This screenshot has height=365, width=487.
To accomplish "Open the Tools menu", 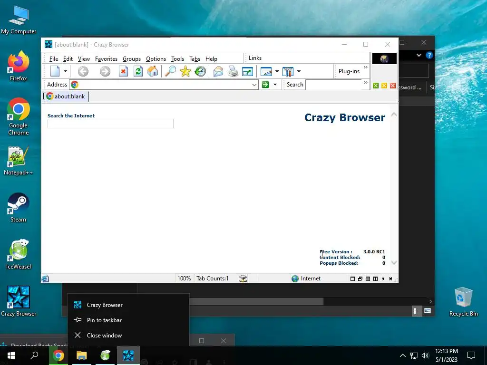I will tap(178, 58).
